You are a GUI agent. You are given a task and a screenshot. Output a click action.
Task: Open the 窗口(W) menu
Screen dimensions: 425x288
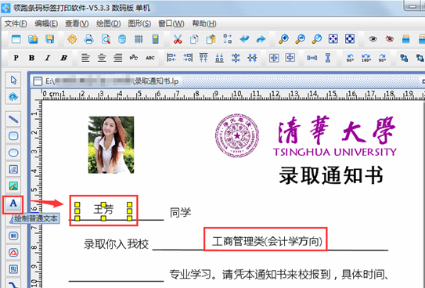click(x=171, y=23)
